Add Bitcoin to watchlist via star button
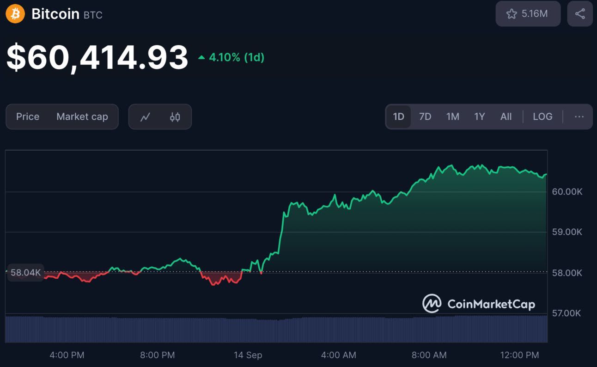The image size is (597, 367). tap(528, 14)
